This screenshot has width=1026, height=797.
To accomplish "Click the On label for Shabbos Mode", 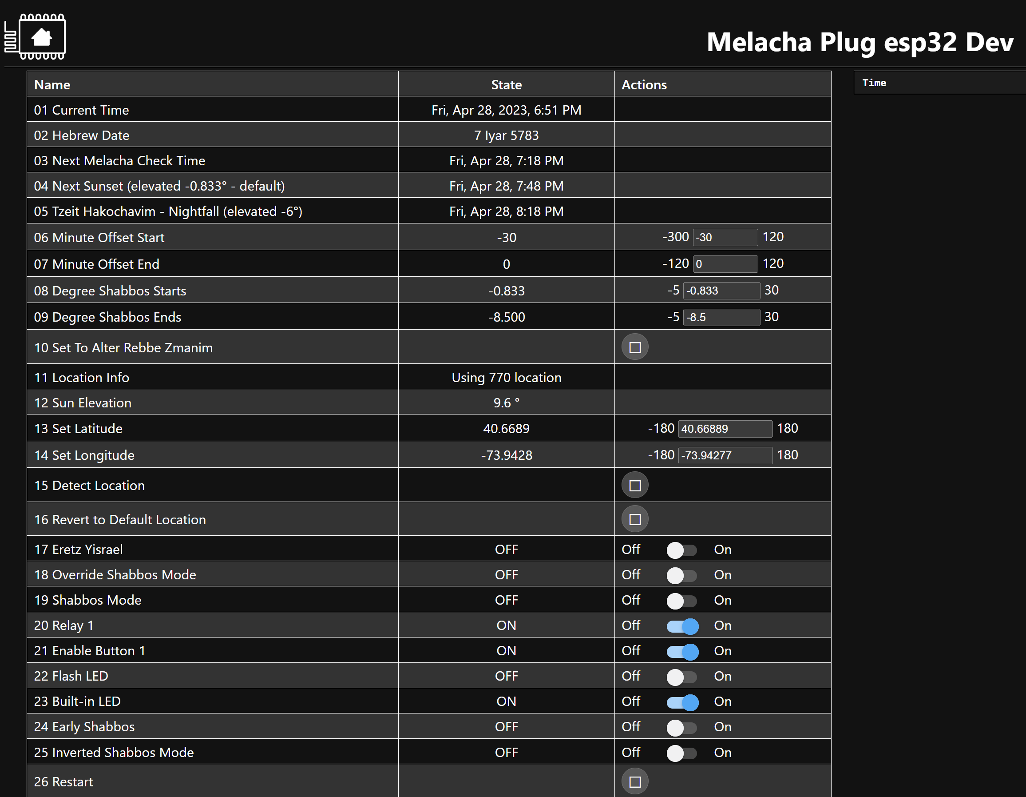I will (x=722, y=601).
